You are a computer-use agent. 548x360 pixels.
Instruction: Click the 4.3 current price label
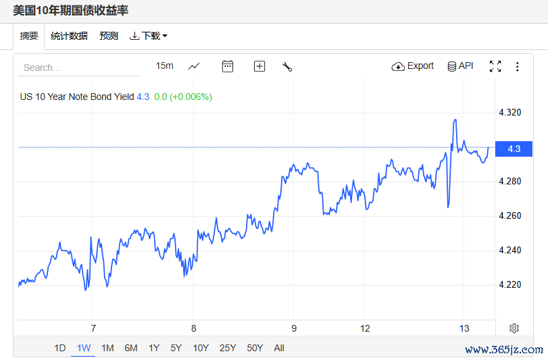coord(514,149)
